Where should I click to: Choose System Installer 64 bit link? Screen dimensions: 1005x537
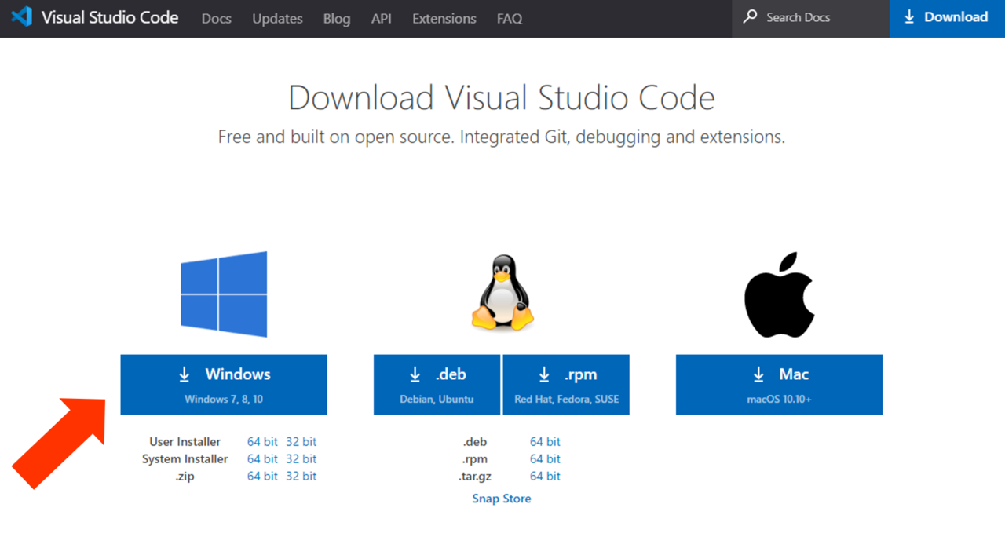pyautogui.click(x=262, y=459)
